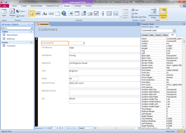Click the No Filter indicator
The width and height of the screenshot is (186, 133).
(72, 128)
